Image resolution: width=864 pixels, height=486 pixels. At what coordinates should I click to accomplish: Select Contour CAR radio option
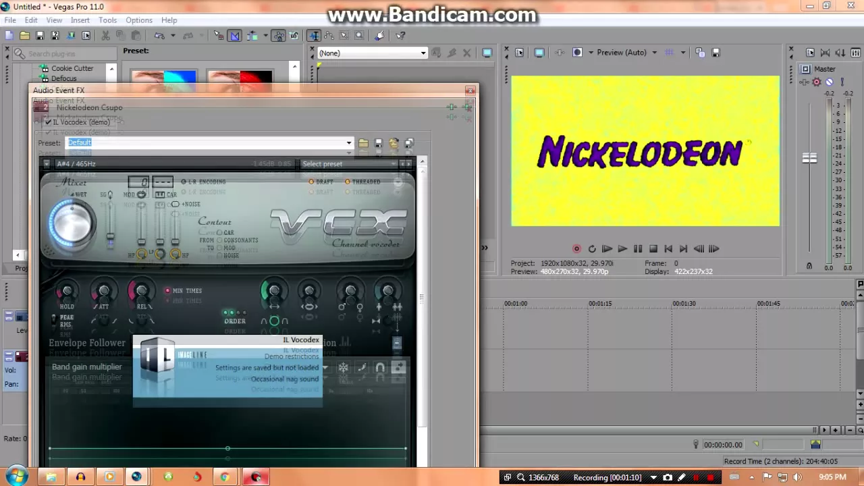[219, 232]
